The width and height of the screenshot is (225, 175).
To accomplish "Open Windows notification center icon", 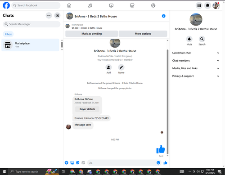I will pyautogui.click(x=220, y=171).
